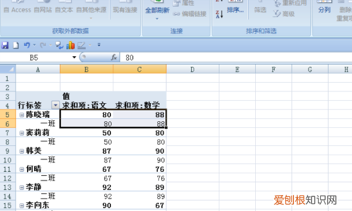352x211 pixels.
Task: Select row 7 header
Action: tap(8, 132)
